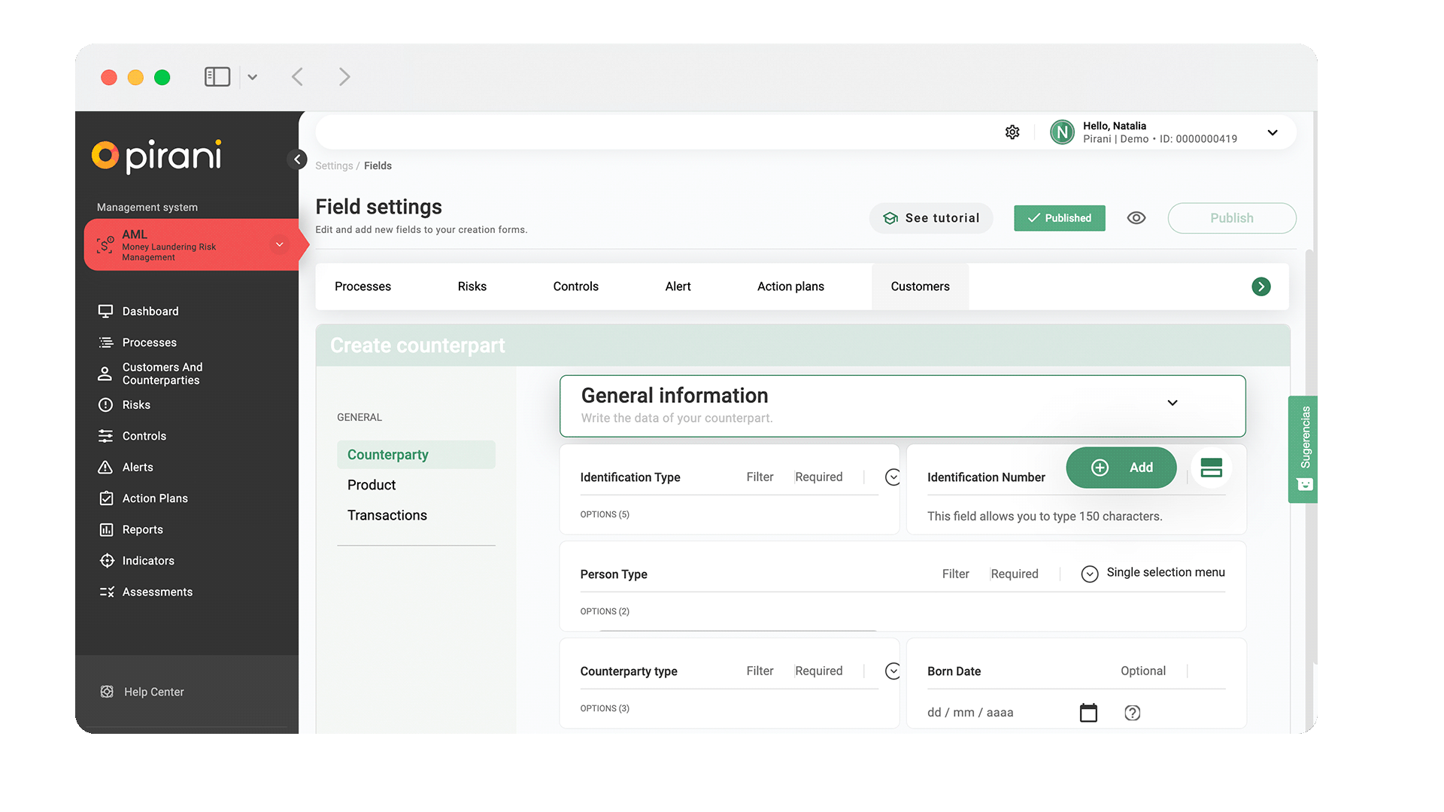Click the Controls sliders icon in sidebar

coord(105,435)
